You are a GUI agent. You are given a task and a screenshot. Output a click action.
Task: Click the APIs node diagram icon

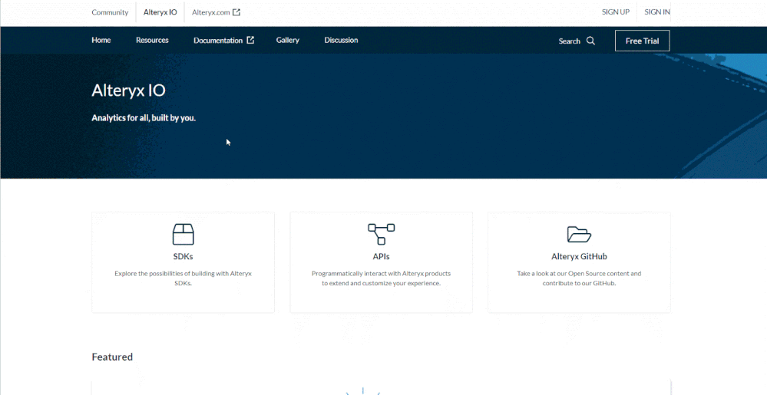tap(381, 234)
